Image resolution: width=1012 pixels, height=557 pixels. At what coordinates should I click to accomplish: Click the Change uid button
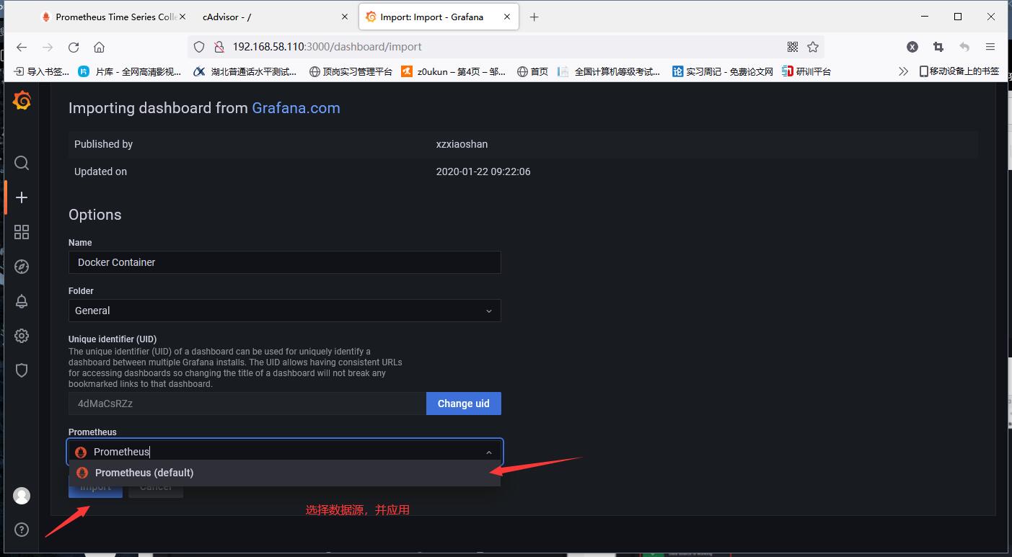[463, 404]
